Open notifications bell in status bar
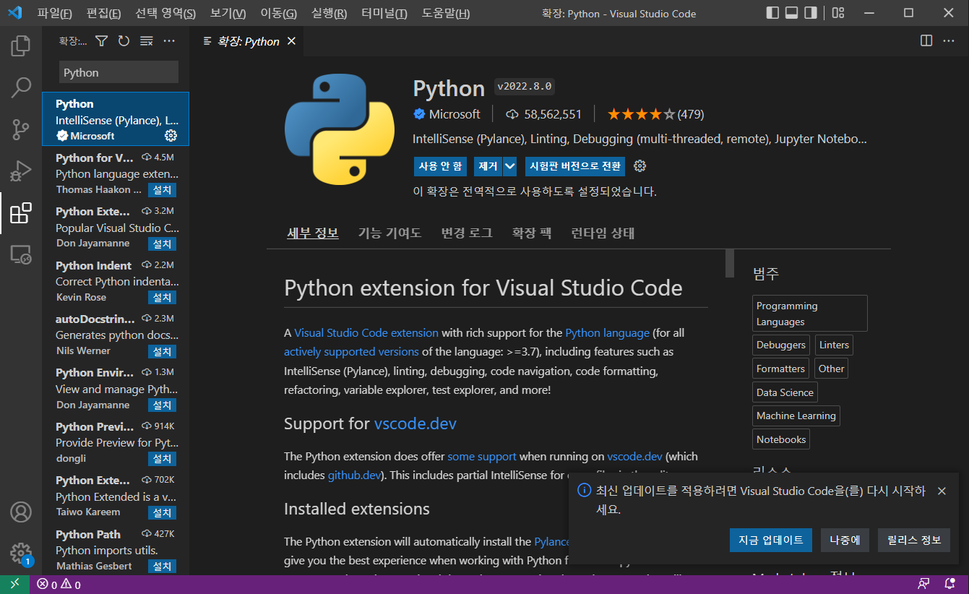Viewport: 969px width, 594px height. 949,585
